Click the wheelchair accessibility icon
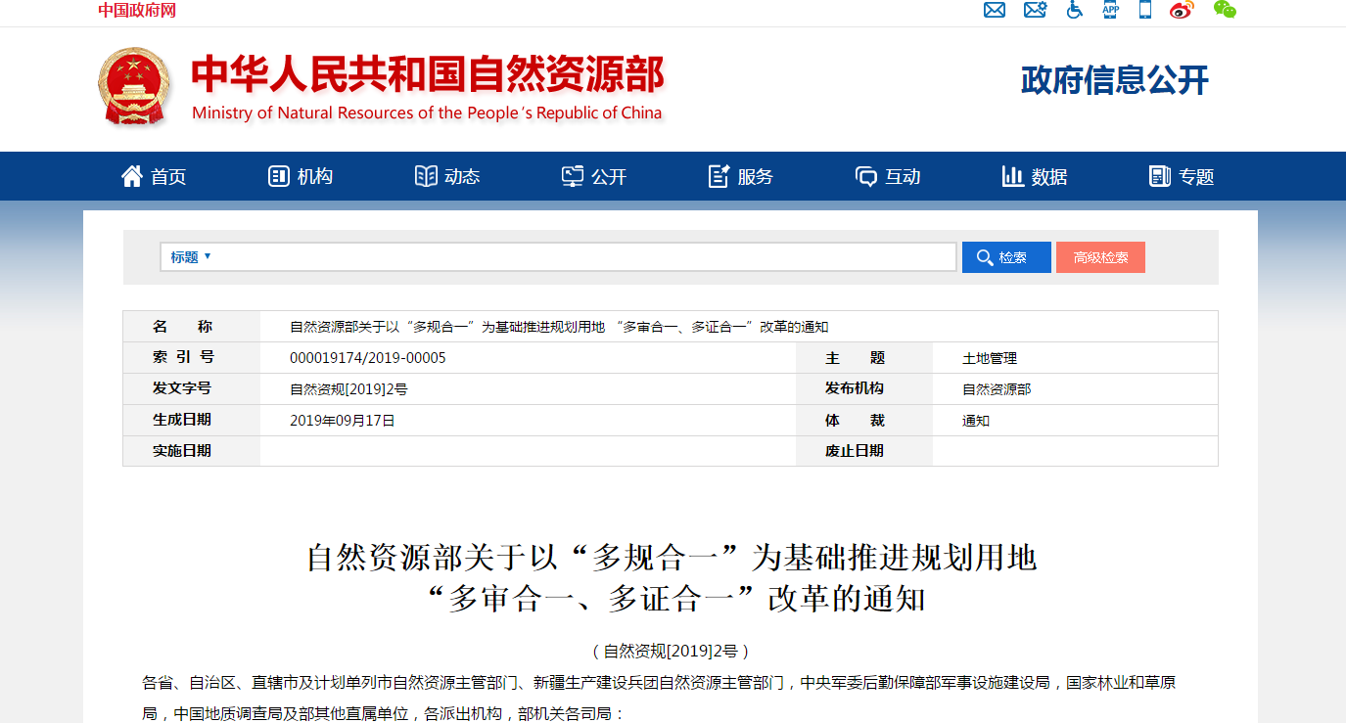 [x=1075, y=10]
